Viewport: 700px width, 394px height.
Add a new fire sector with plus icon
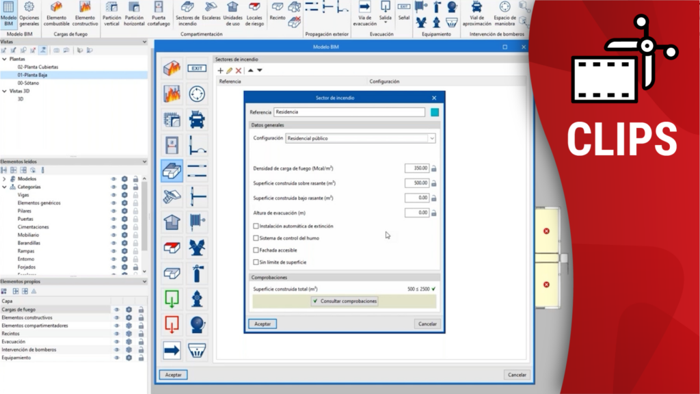coord(220,70)
